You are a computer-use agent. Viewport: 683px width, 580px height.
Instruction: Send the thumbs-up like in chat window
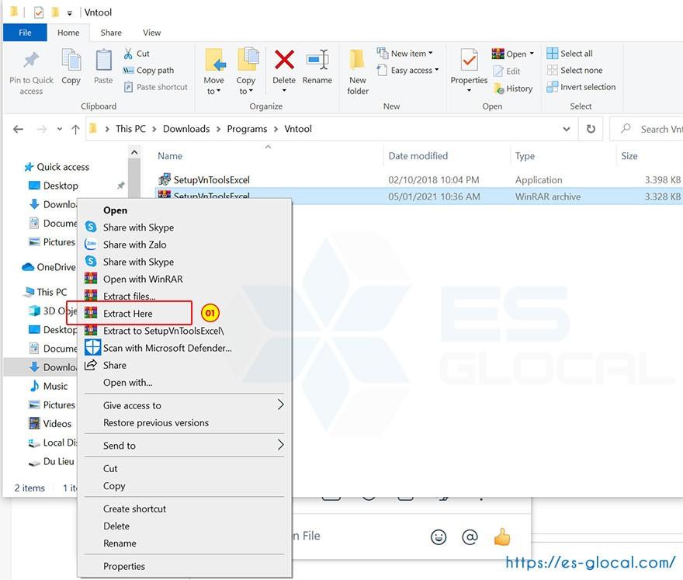click(x=502, y=537)
